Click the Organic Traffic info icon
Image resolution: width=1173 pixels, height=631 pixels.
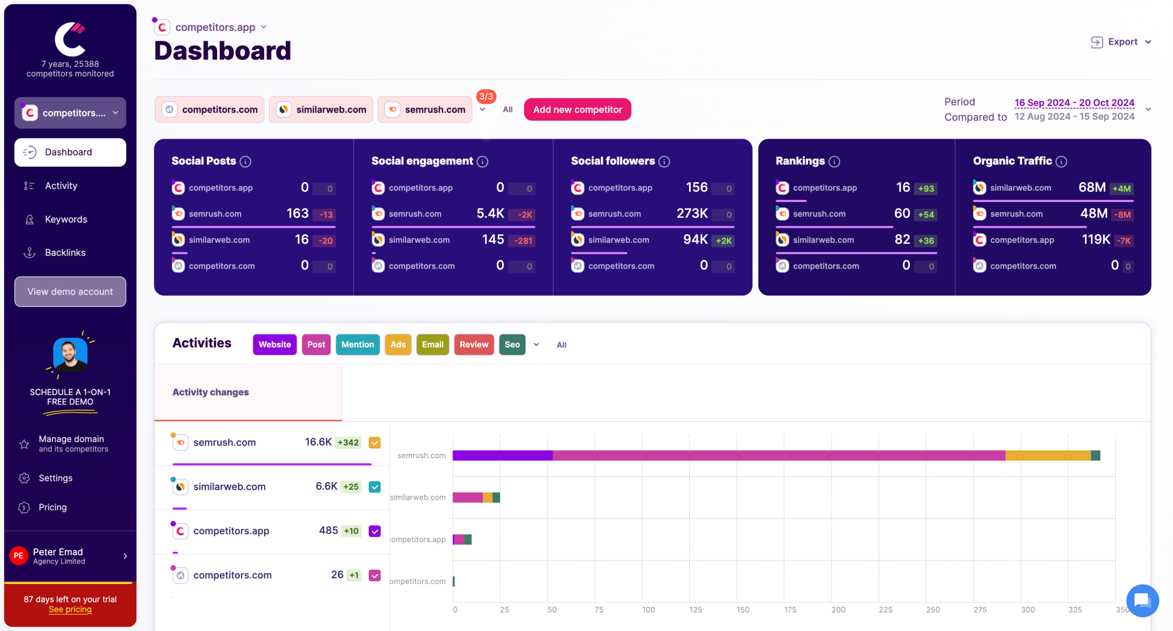(1061, 161)
